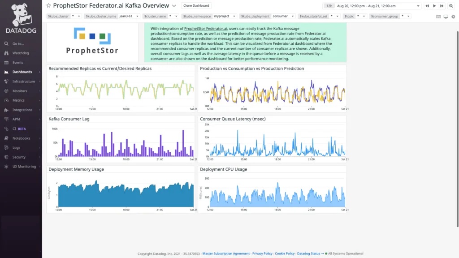Open the Monitors section
The height and width of the screenshot is (258, 459).
coord(20,91)
